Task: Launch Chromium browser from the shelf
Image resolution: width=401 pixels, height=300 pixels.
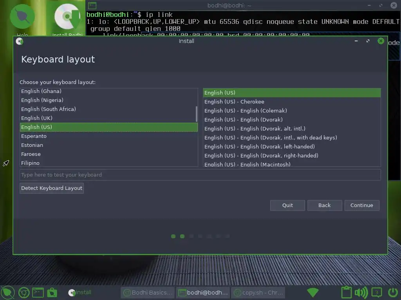Action: point(24,293)
